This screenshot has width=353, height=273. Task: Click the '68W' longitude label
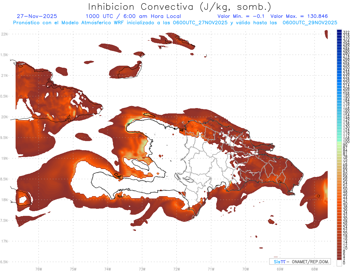[314, 269]
